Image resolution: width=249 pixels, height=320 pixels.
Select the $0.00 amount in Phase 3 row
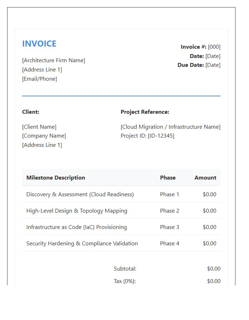[210, 227]
